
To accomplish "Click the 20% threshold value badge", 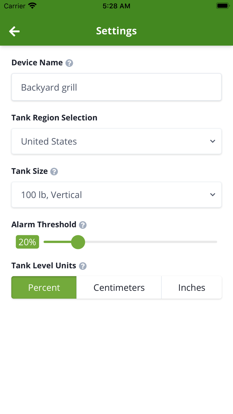I will pyautogui.click(x=27, y=242).
